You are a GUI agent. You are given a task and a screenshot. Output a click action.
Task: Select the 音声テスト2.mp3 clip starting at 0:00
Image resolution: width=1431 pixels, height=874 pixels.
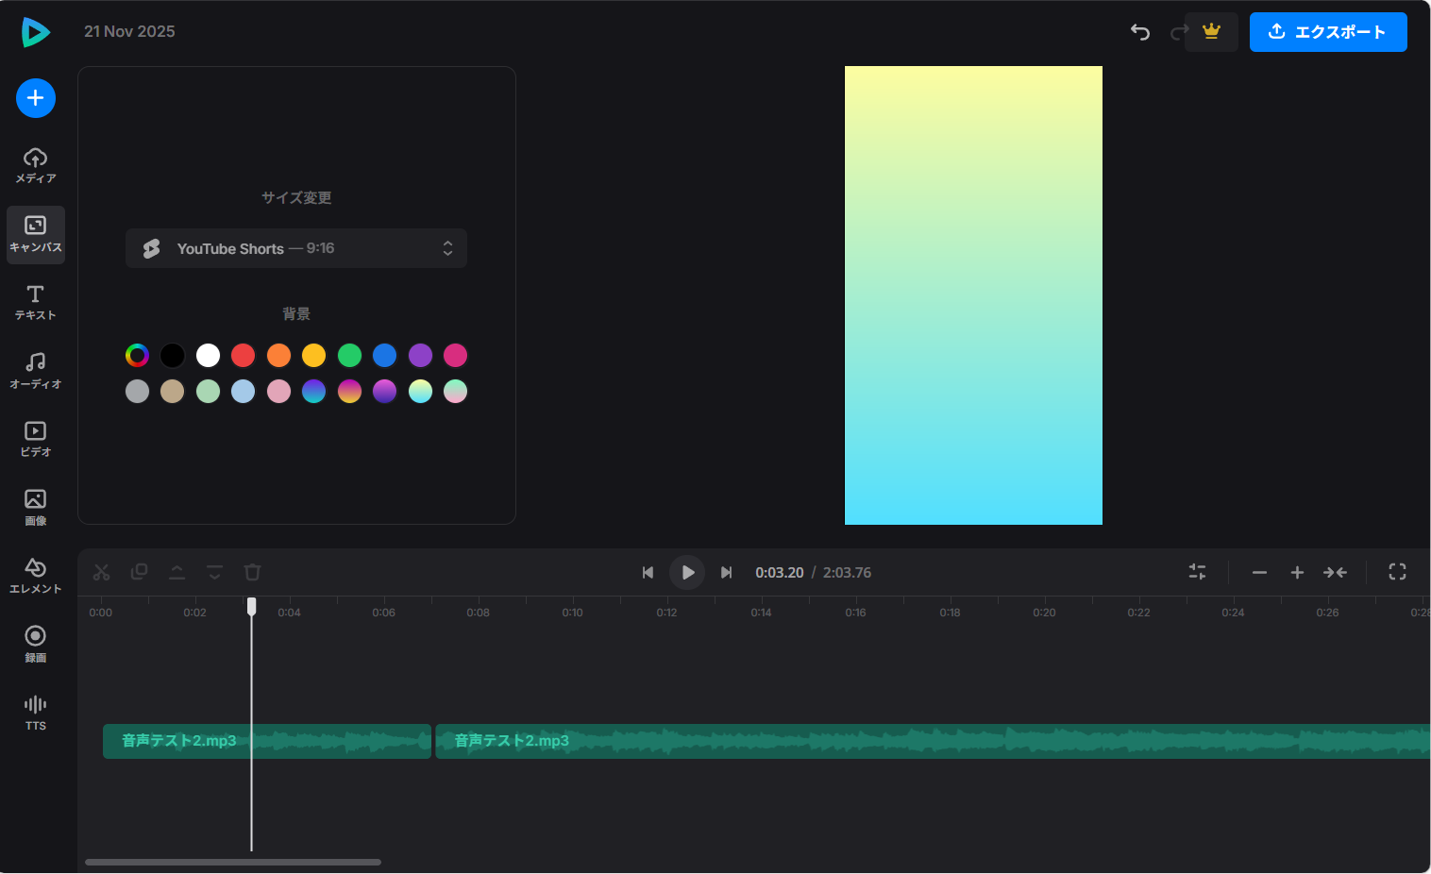click(267, 741)
